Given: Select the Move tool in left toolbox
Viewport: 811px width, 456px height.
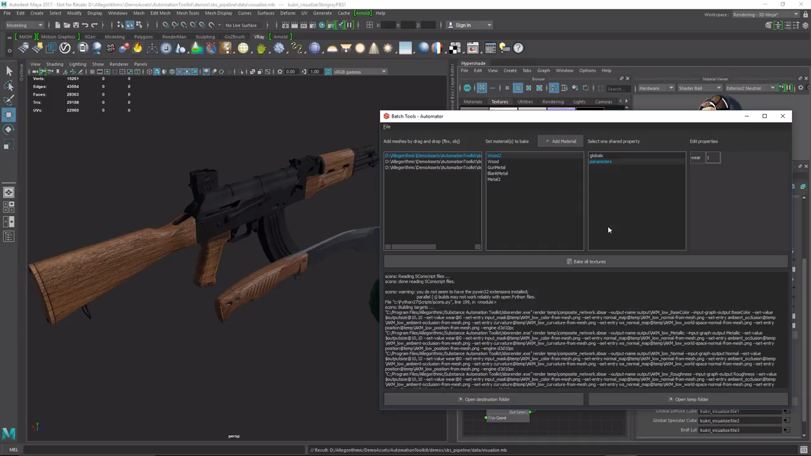Looking at the screenshot, I should (x=9, y=115).
